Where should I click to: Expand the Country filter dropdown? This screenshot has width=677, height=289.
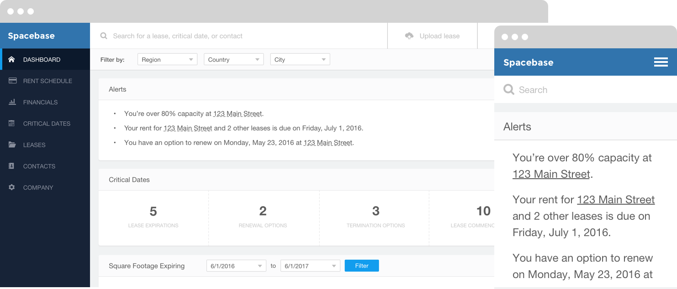(x=233, y=59)
